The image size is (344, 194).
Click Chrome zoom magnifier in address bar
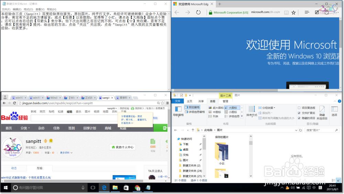pyautogui.click(x=158, y=103)
